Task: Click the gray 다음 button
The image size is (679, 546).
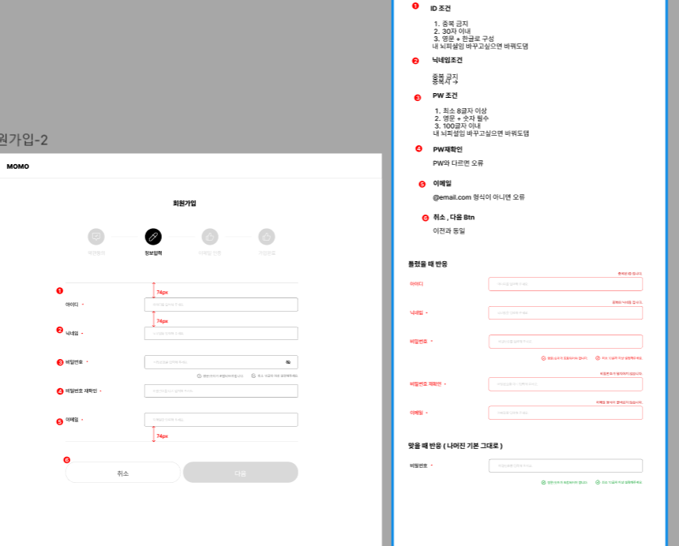Action: pyautogui.click(x=240, y=473)
